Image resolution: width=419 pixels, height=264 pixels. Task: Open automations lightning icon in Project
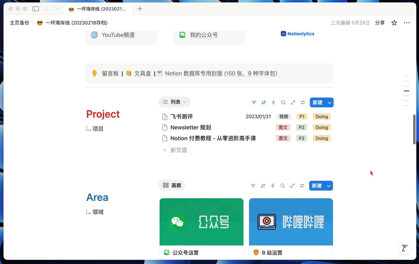[x=273, y=102]
